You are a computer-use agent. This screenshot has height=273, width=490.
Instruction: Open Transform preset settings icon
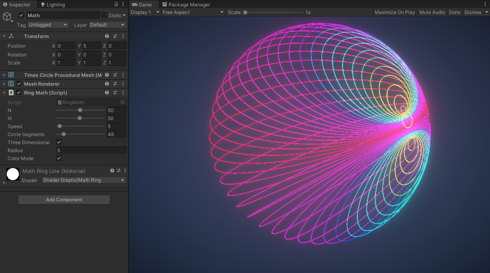[115, 36]
